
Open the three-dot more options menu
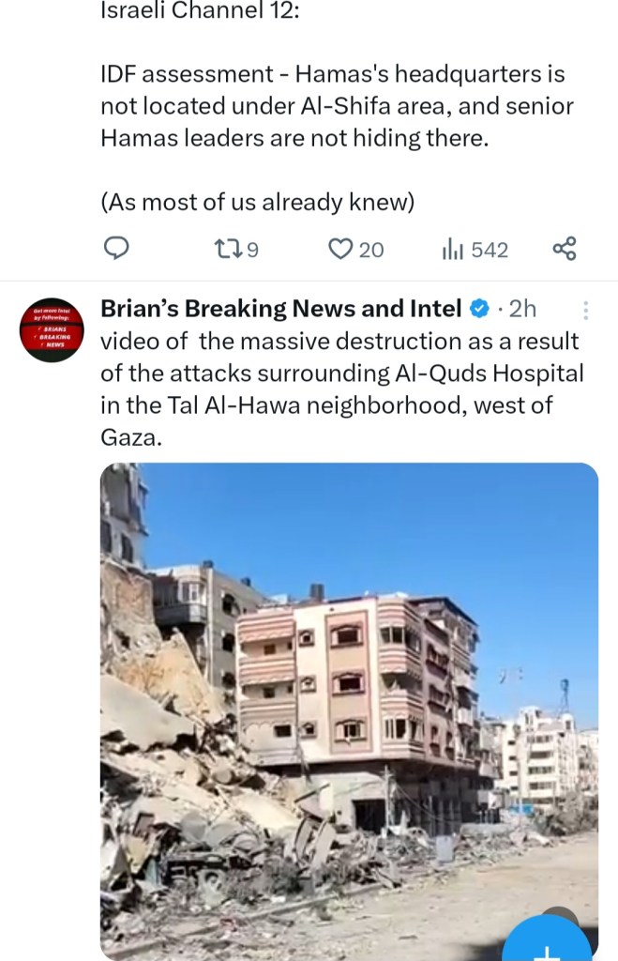click(585, 310)
